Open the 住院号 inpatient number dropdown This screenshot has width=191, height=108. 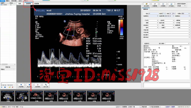tap(173, 20)
